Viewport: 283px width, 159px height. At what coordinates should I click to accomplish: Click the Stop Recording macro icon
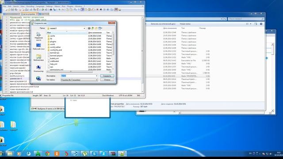coord(101,10)
